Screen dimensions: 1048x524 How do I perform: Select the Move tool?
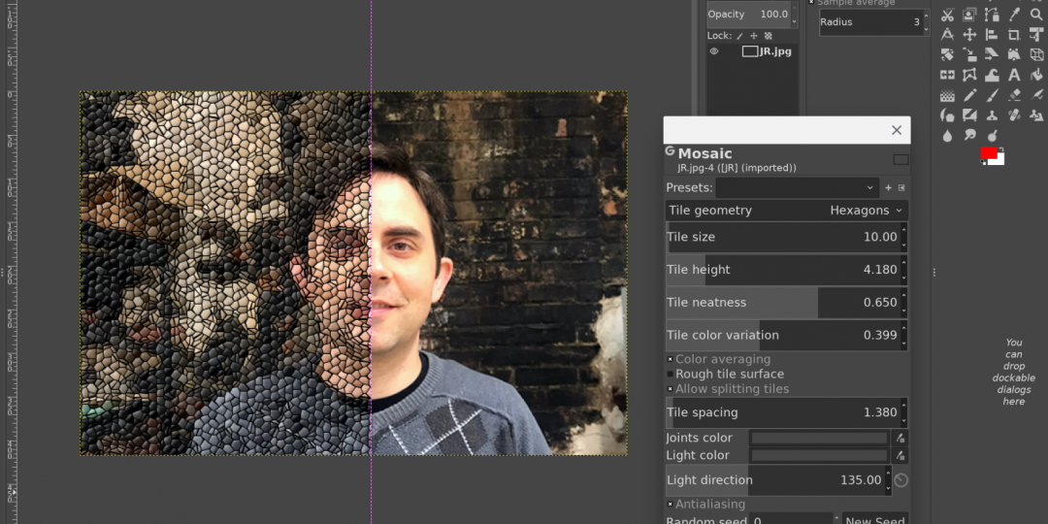[x=969, y=35]
